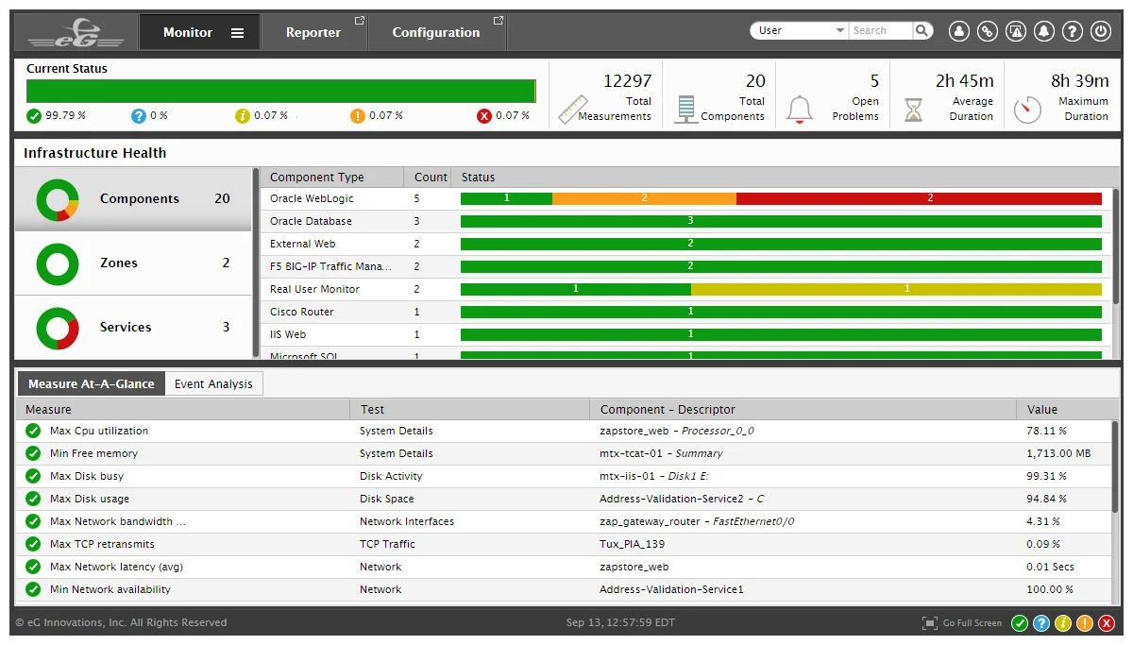This screenshot has height=645, width=1133.
Task: Switch to the Event Analysis tab
Action: pyautogui.click(x=213, y=384)
